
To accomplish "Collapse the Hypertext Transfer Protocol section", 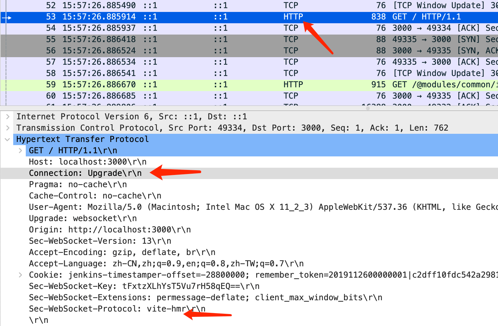I will pos(8,139).
